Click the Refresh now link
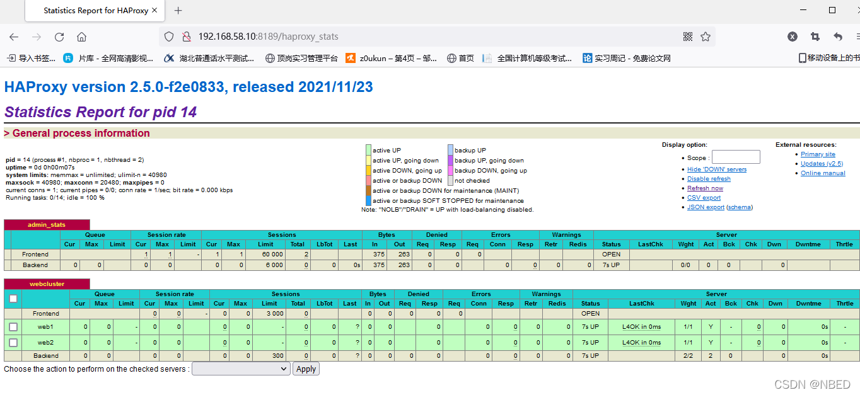Viewport: 860px width, 395px height. point(705,188)
